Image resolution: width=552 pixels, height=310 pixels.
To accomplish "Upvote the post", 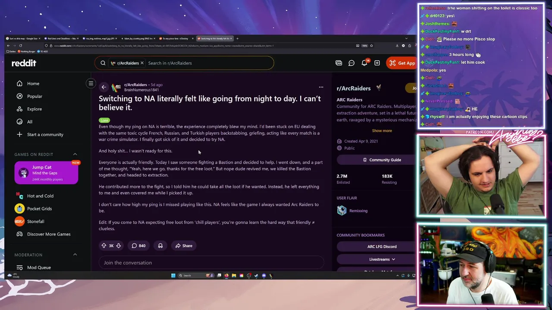I will pos(104,245).
